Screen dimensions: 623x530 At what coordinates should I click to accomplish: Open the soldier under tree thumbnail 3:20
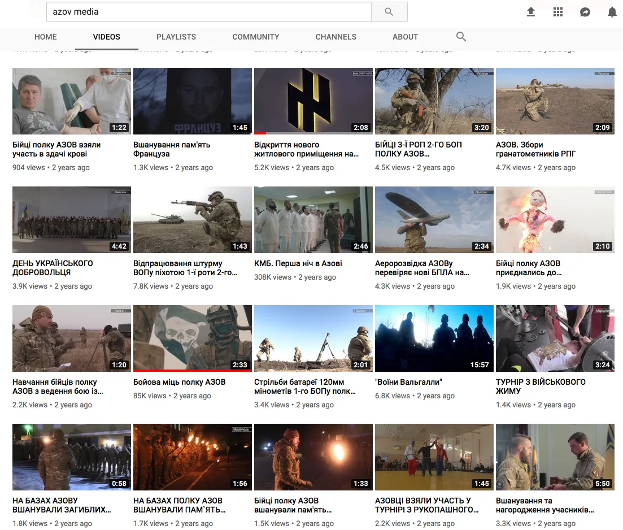pyautogui.click(x=434, y=101)
